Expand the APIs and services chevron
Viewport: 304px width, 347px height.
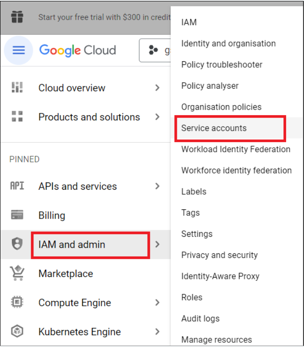tap(157, 186)
